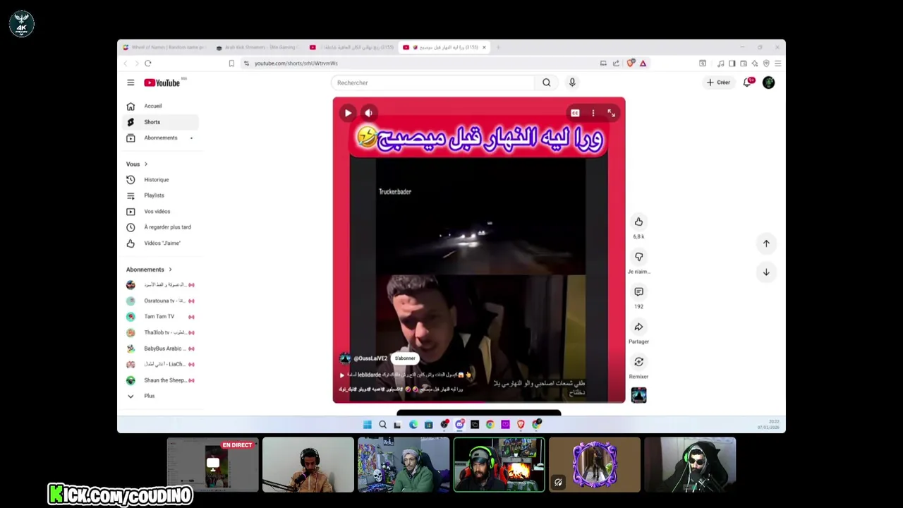903x508 pixels.
Task: Open the YouTube hamburger guide menu
Action: (x=131, y=83)
